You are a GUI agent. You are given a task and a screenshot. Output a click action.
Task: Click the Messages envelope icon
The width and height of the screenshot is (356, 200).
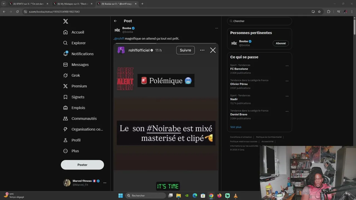[x=65, y=65]
